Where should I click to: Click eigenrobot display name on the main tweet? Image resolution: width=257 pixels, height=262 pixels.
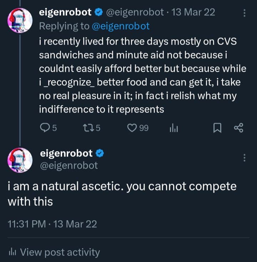pos(66,153)
